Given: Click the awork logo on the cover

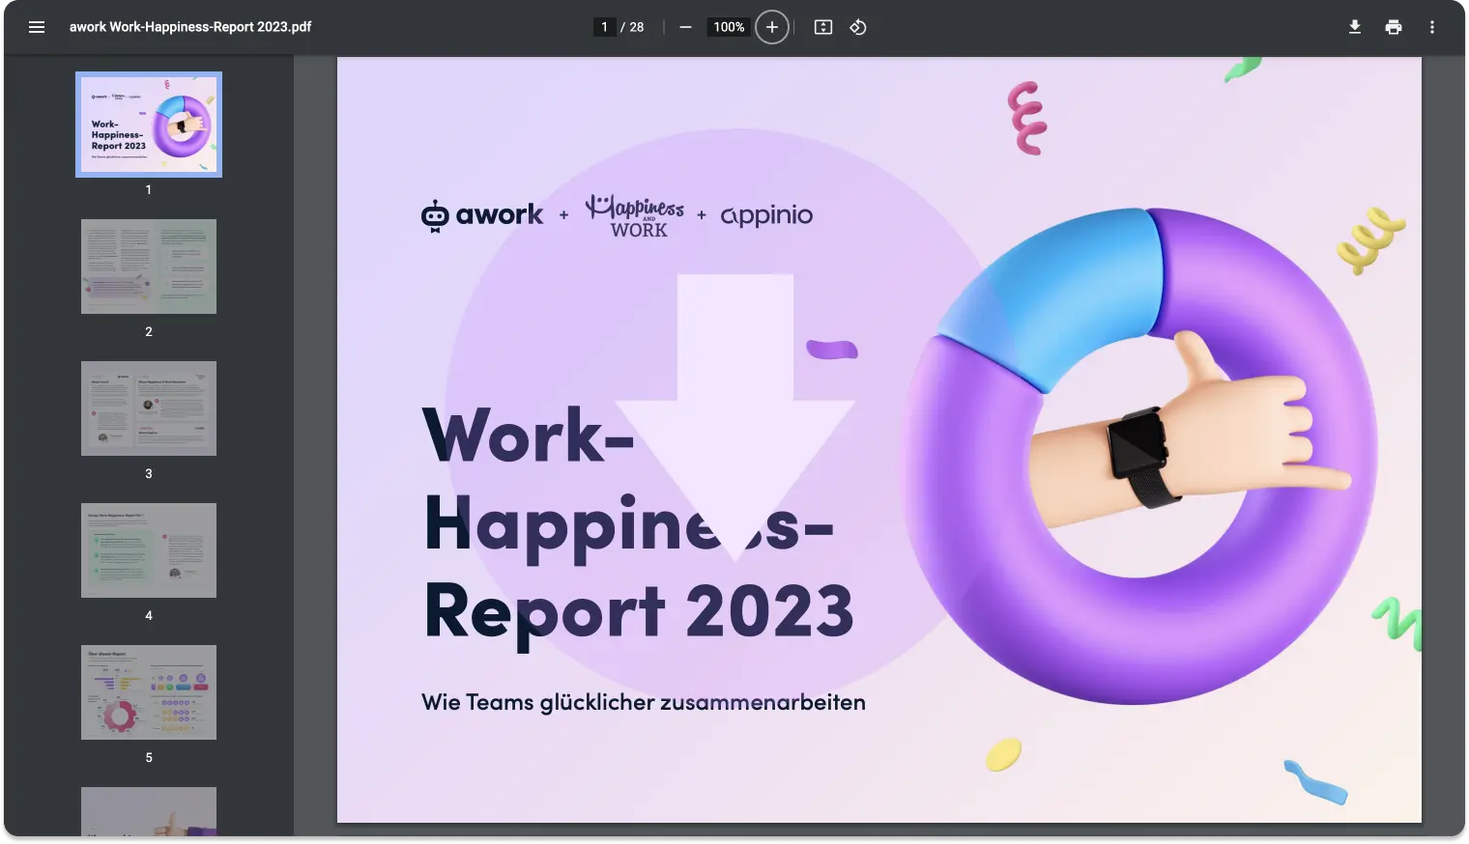Looking at the screenshot, I should [482, 215].
